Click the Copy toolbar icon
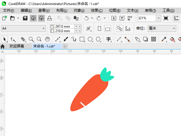 coord(68,18)
